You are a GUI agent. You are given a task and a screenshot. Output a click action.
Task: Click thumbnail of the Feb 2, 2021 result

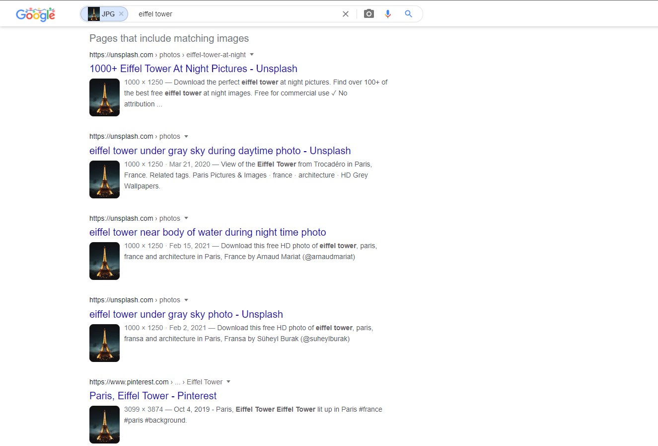(x=104, y=343)
